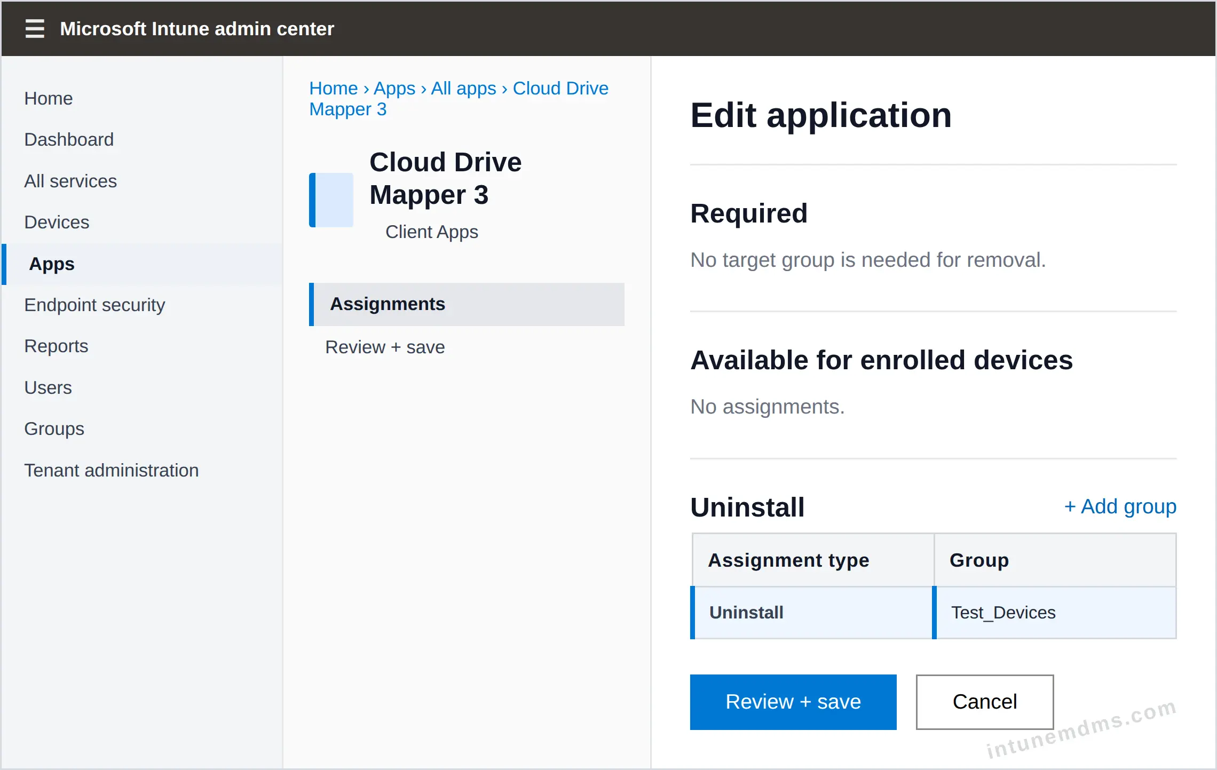Click No target group is needed text
Viewport: 1217px width, 770px height.
pyautogui.click(x=868, y=260)
